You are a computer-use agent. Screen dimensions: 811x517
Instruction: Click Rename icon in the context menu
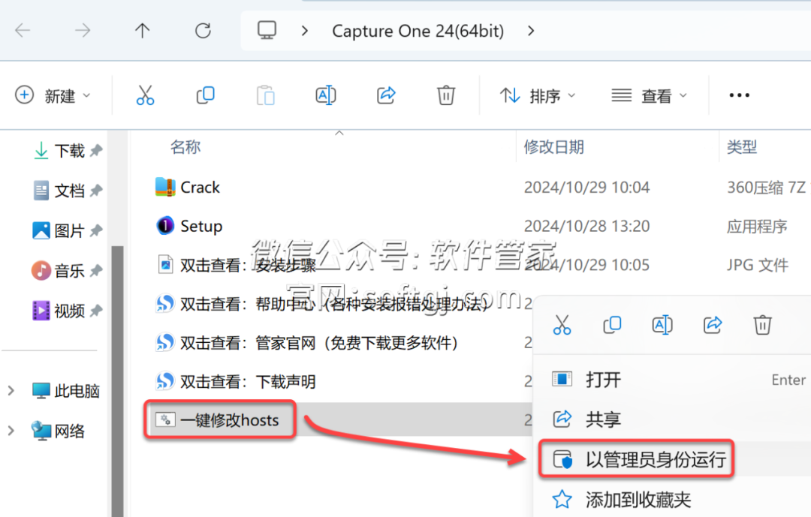662,325
